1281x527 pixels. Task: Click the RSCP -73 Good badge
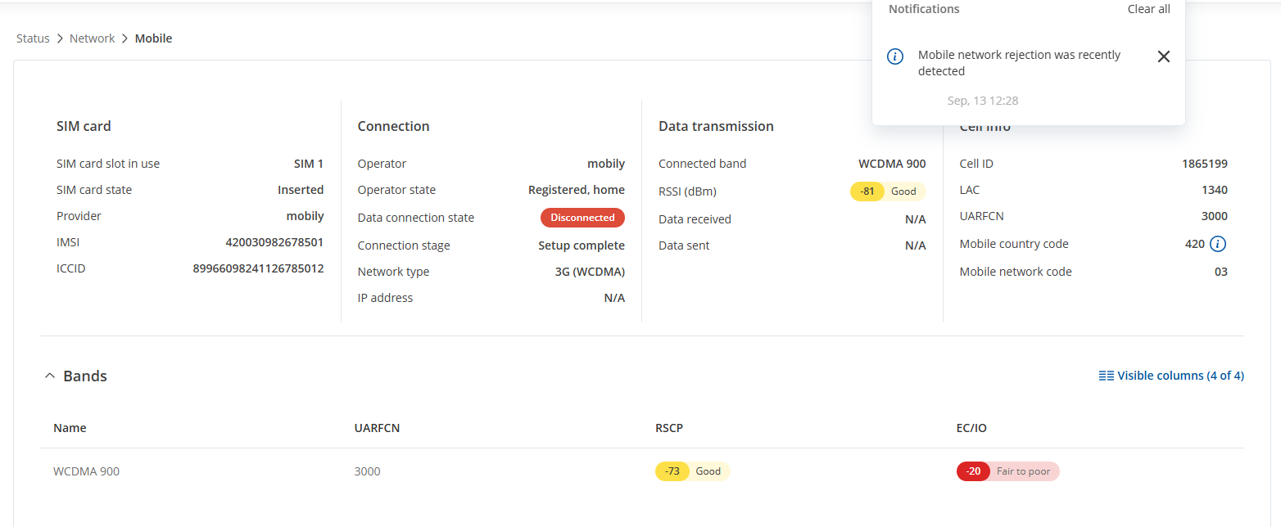pyautogui.click(x=692, y=471)
